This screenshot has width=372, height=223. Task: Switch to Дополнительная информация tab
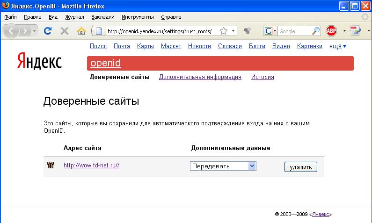point(200,77)
